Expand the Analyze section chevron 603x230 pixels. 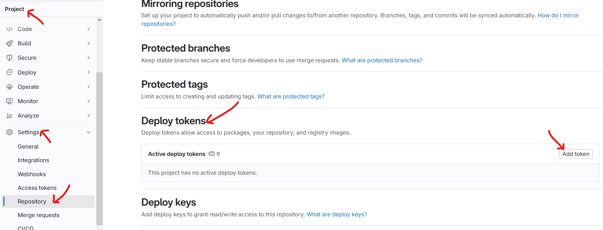pos(89,116)
